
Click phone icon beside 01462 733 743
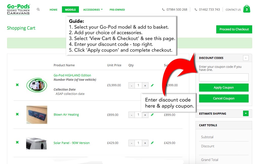click(x=196, y=10)
